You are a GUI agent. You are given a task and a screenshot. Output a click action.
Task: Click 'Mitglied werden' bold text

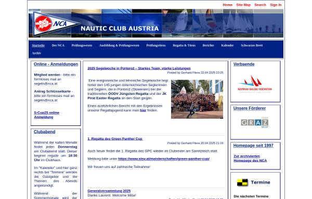click(x=47, y=75)
